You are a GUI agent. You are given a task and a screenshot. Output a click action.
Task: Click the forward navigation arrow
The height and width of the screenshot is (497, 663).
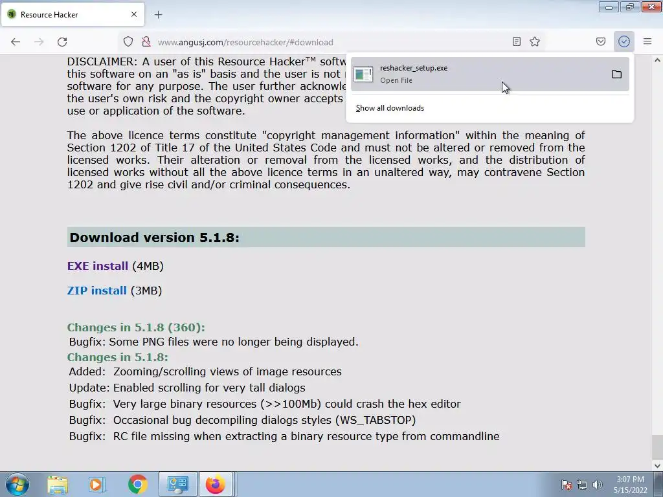[x=39, y=42]
